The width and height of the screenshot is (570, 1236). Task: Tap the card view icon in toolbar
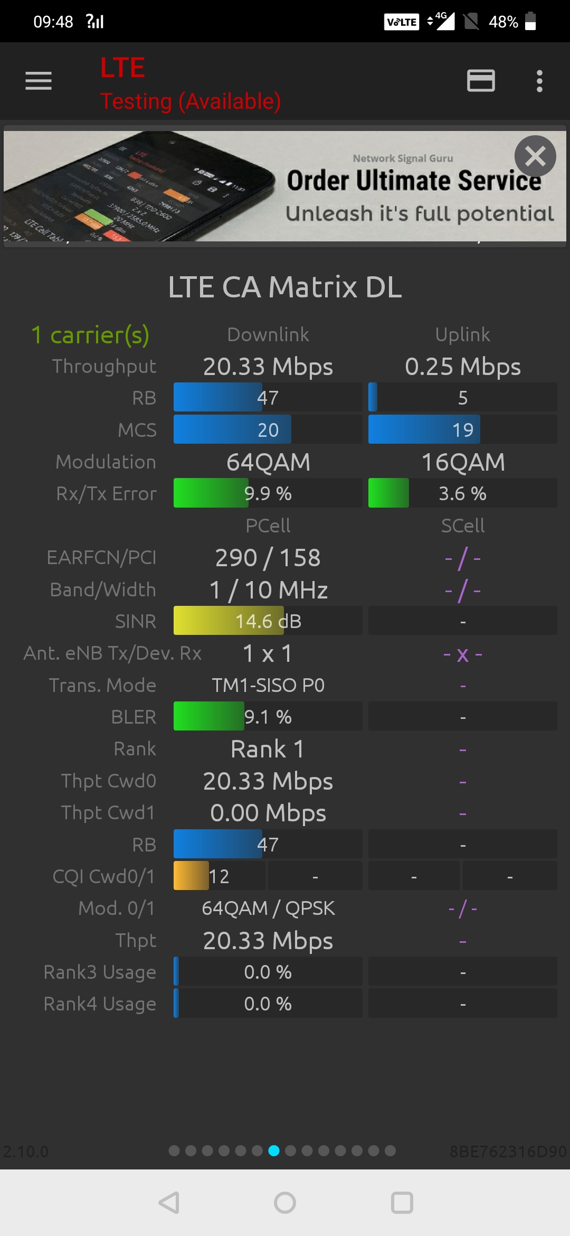tap(481, 81)
